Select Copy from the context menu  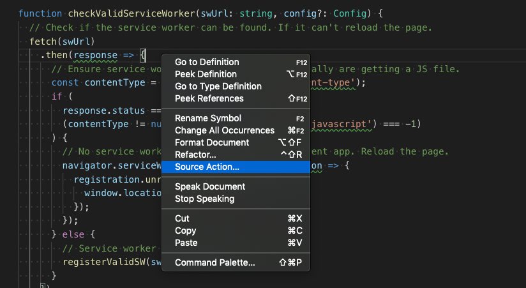tap(185, 231)
